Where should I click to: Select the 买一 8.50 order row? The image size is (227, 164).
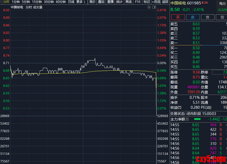(x=198, y=48)
